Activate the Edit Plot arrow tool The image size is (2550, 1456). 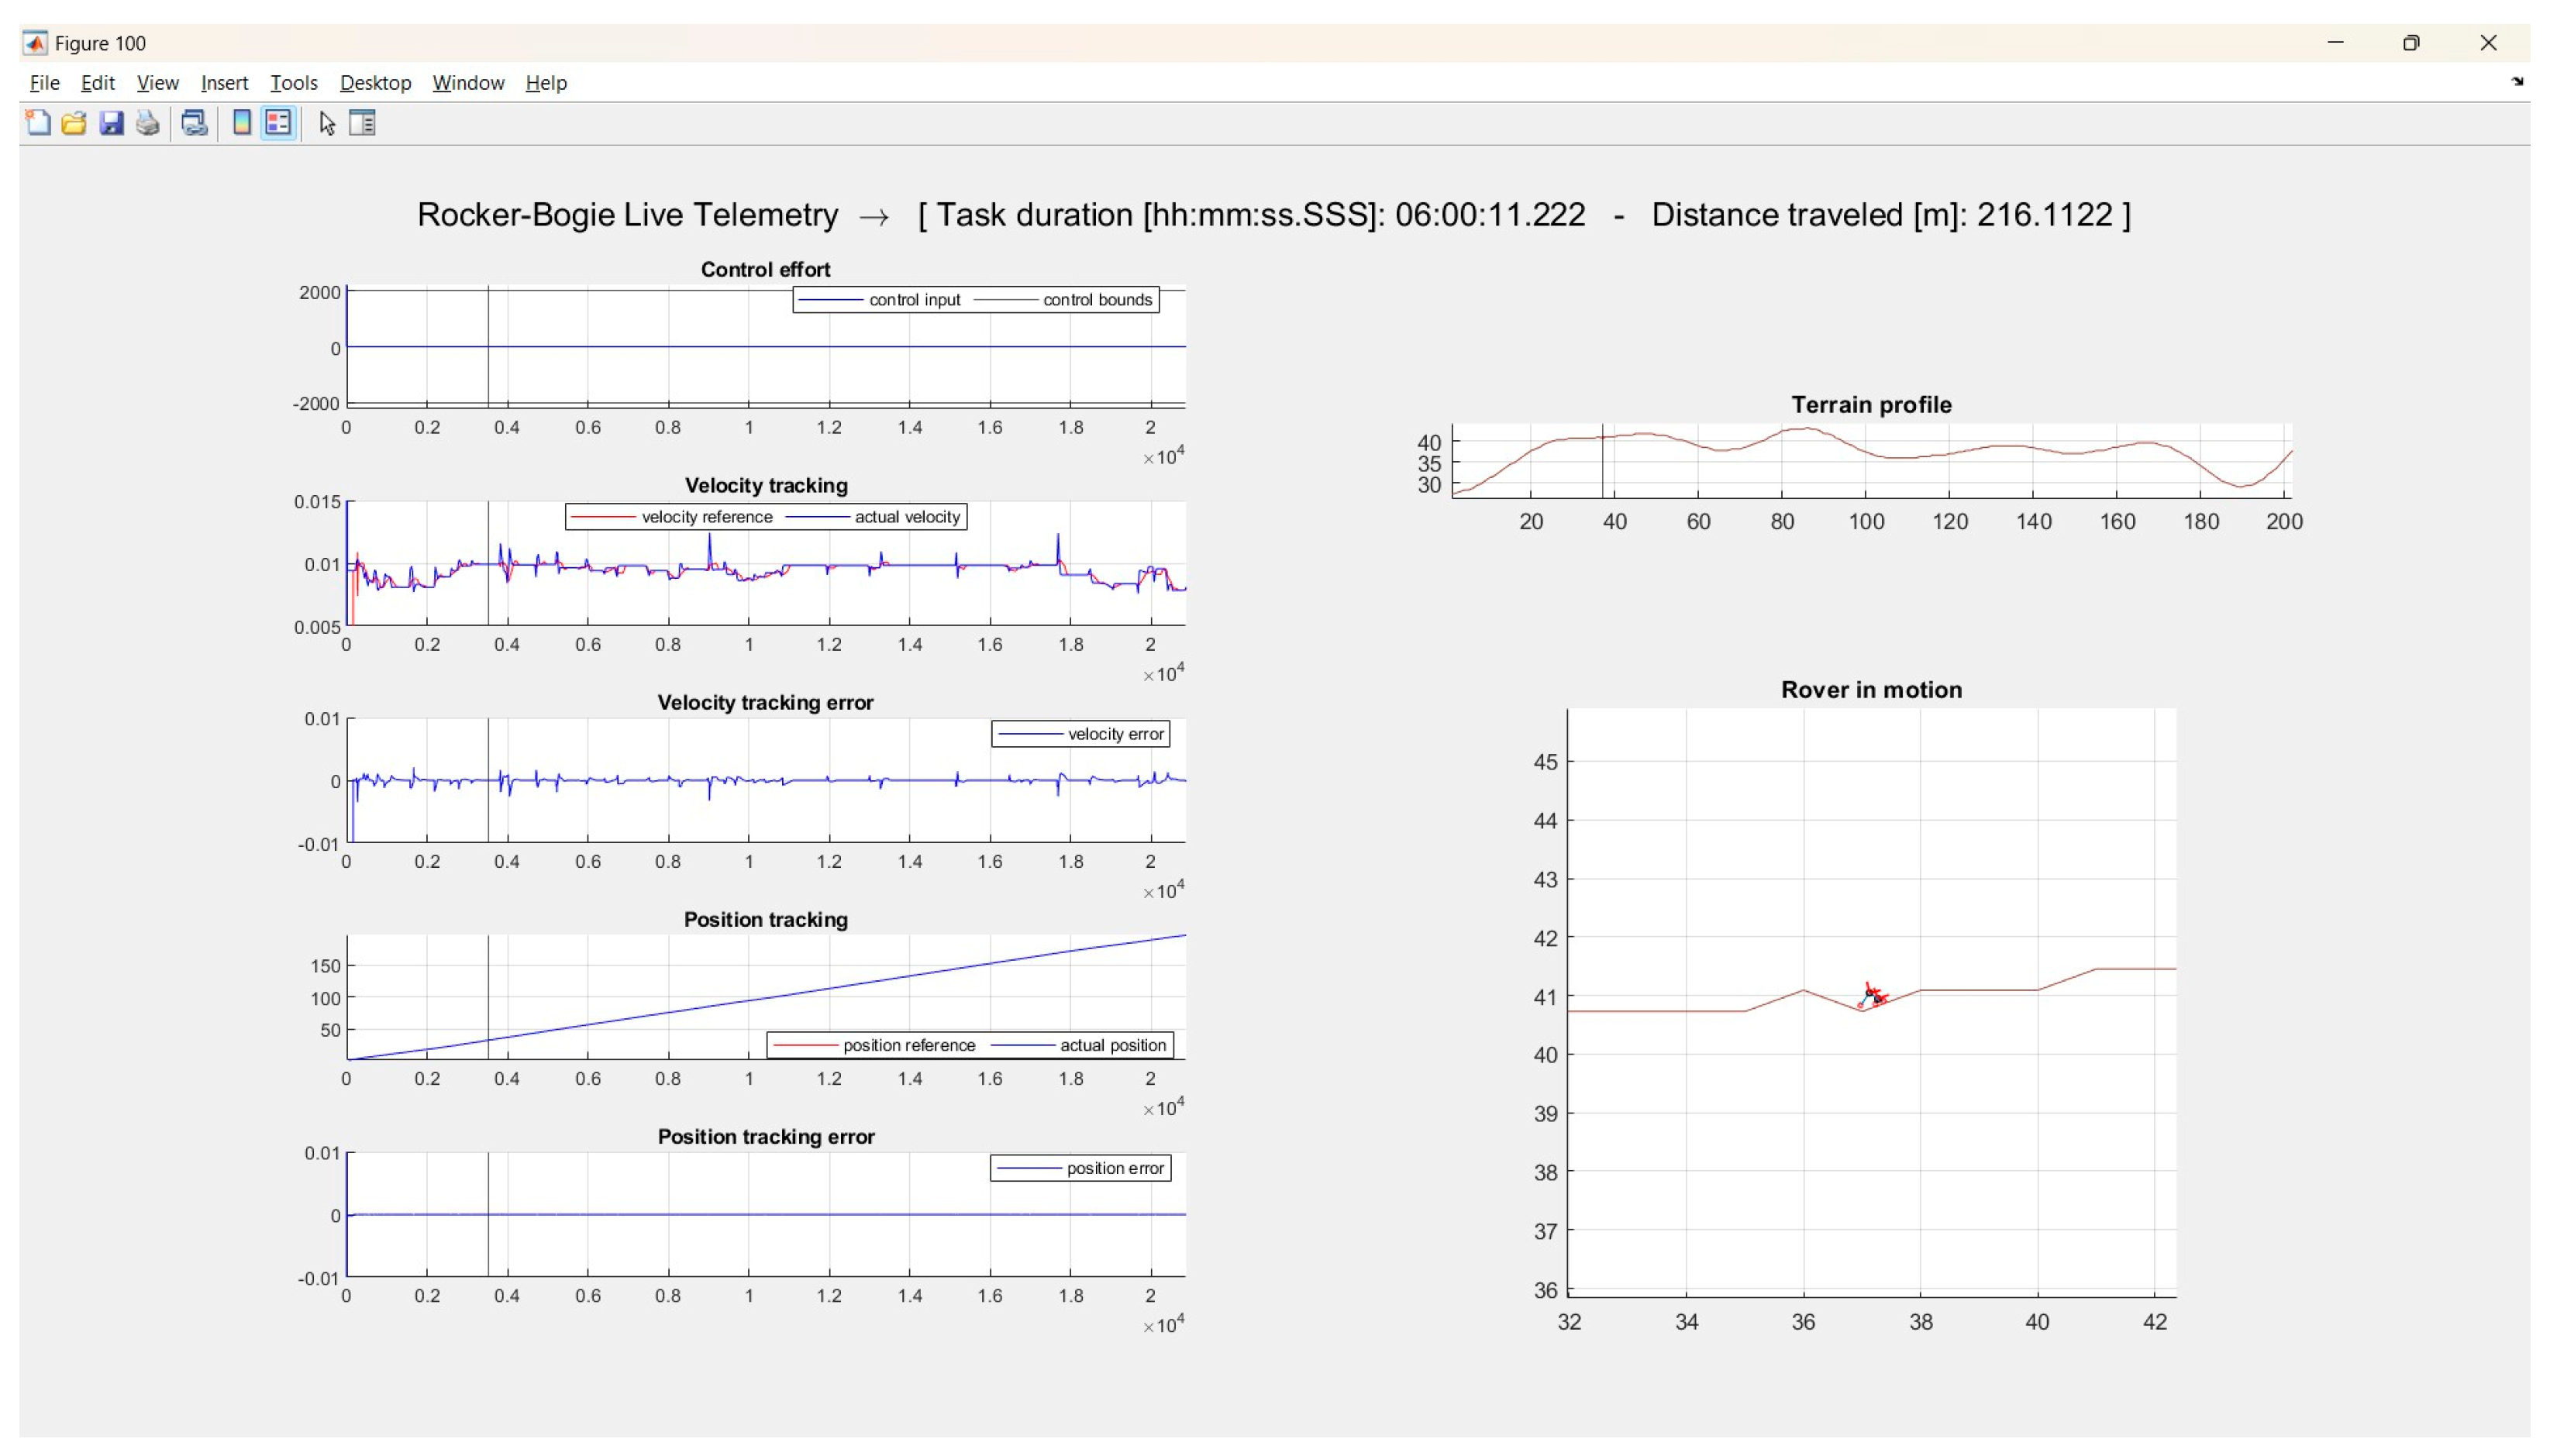(326, 123)
